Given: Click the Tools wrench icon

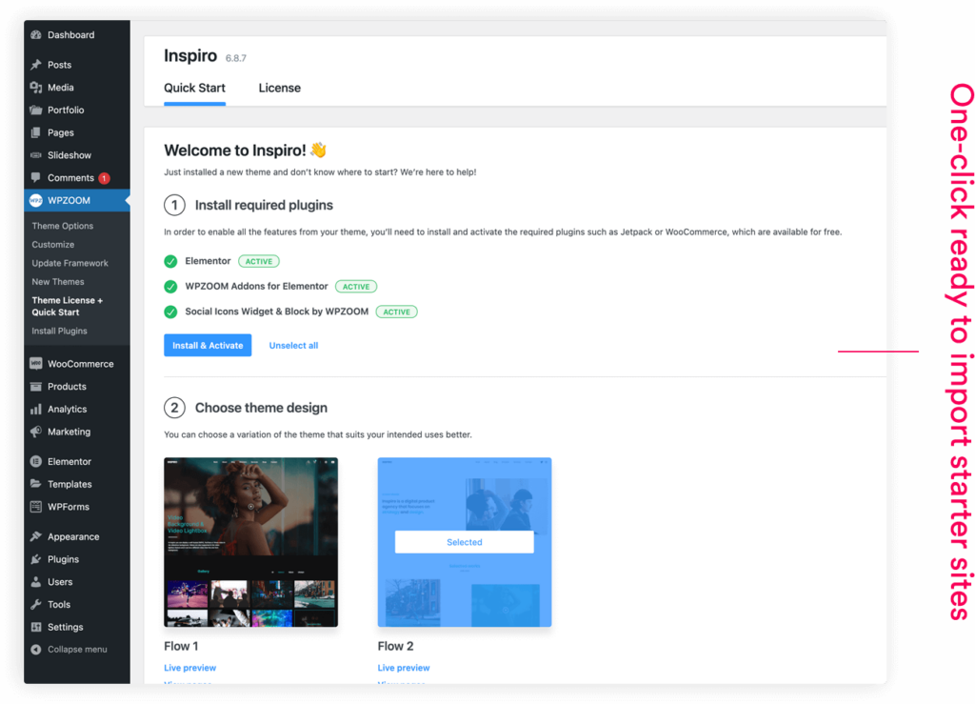Looking at the screenshot, I should click(x=36, y=605).
